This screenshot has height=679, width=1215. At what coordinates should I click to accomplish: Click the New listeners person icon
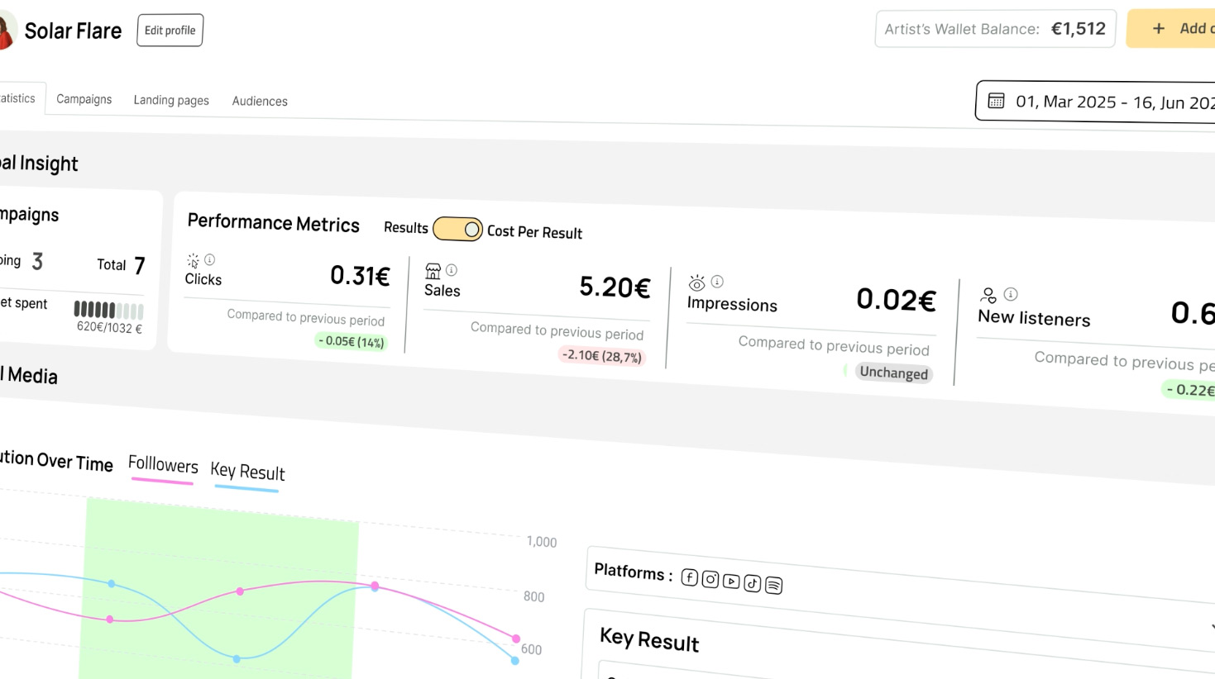(x=988, y=295)
